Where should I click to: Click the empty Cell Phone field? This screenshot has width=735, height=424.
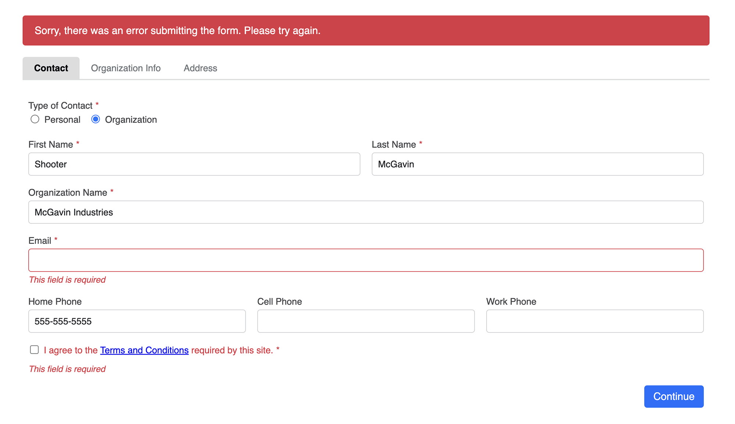[366, 321]
